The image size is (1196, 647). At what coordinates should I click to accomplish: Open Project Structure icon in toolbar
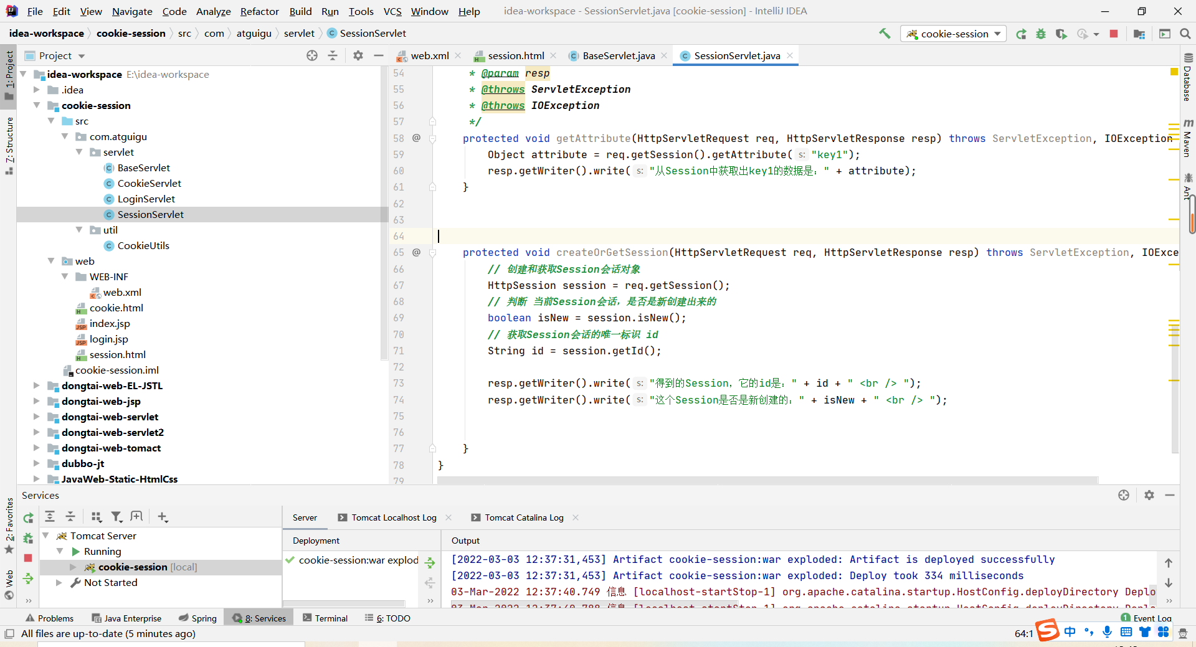click(1139, 34)
